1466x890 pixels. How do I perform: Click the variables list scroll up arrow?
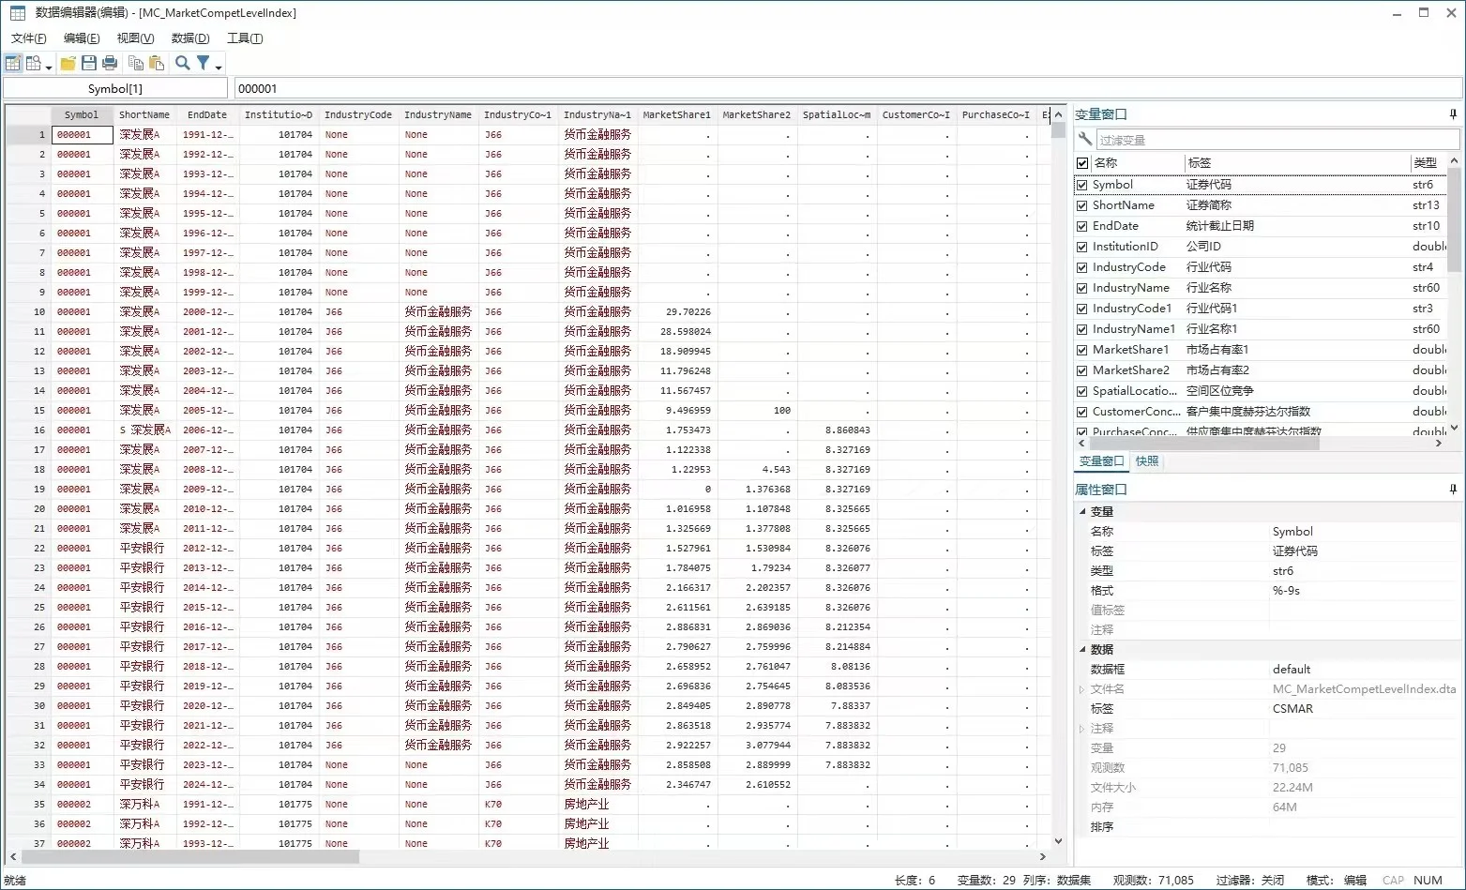coord(1454,161)
